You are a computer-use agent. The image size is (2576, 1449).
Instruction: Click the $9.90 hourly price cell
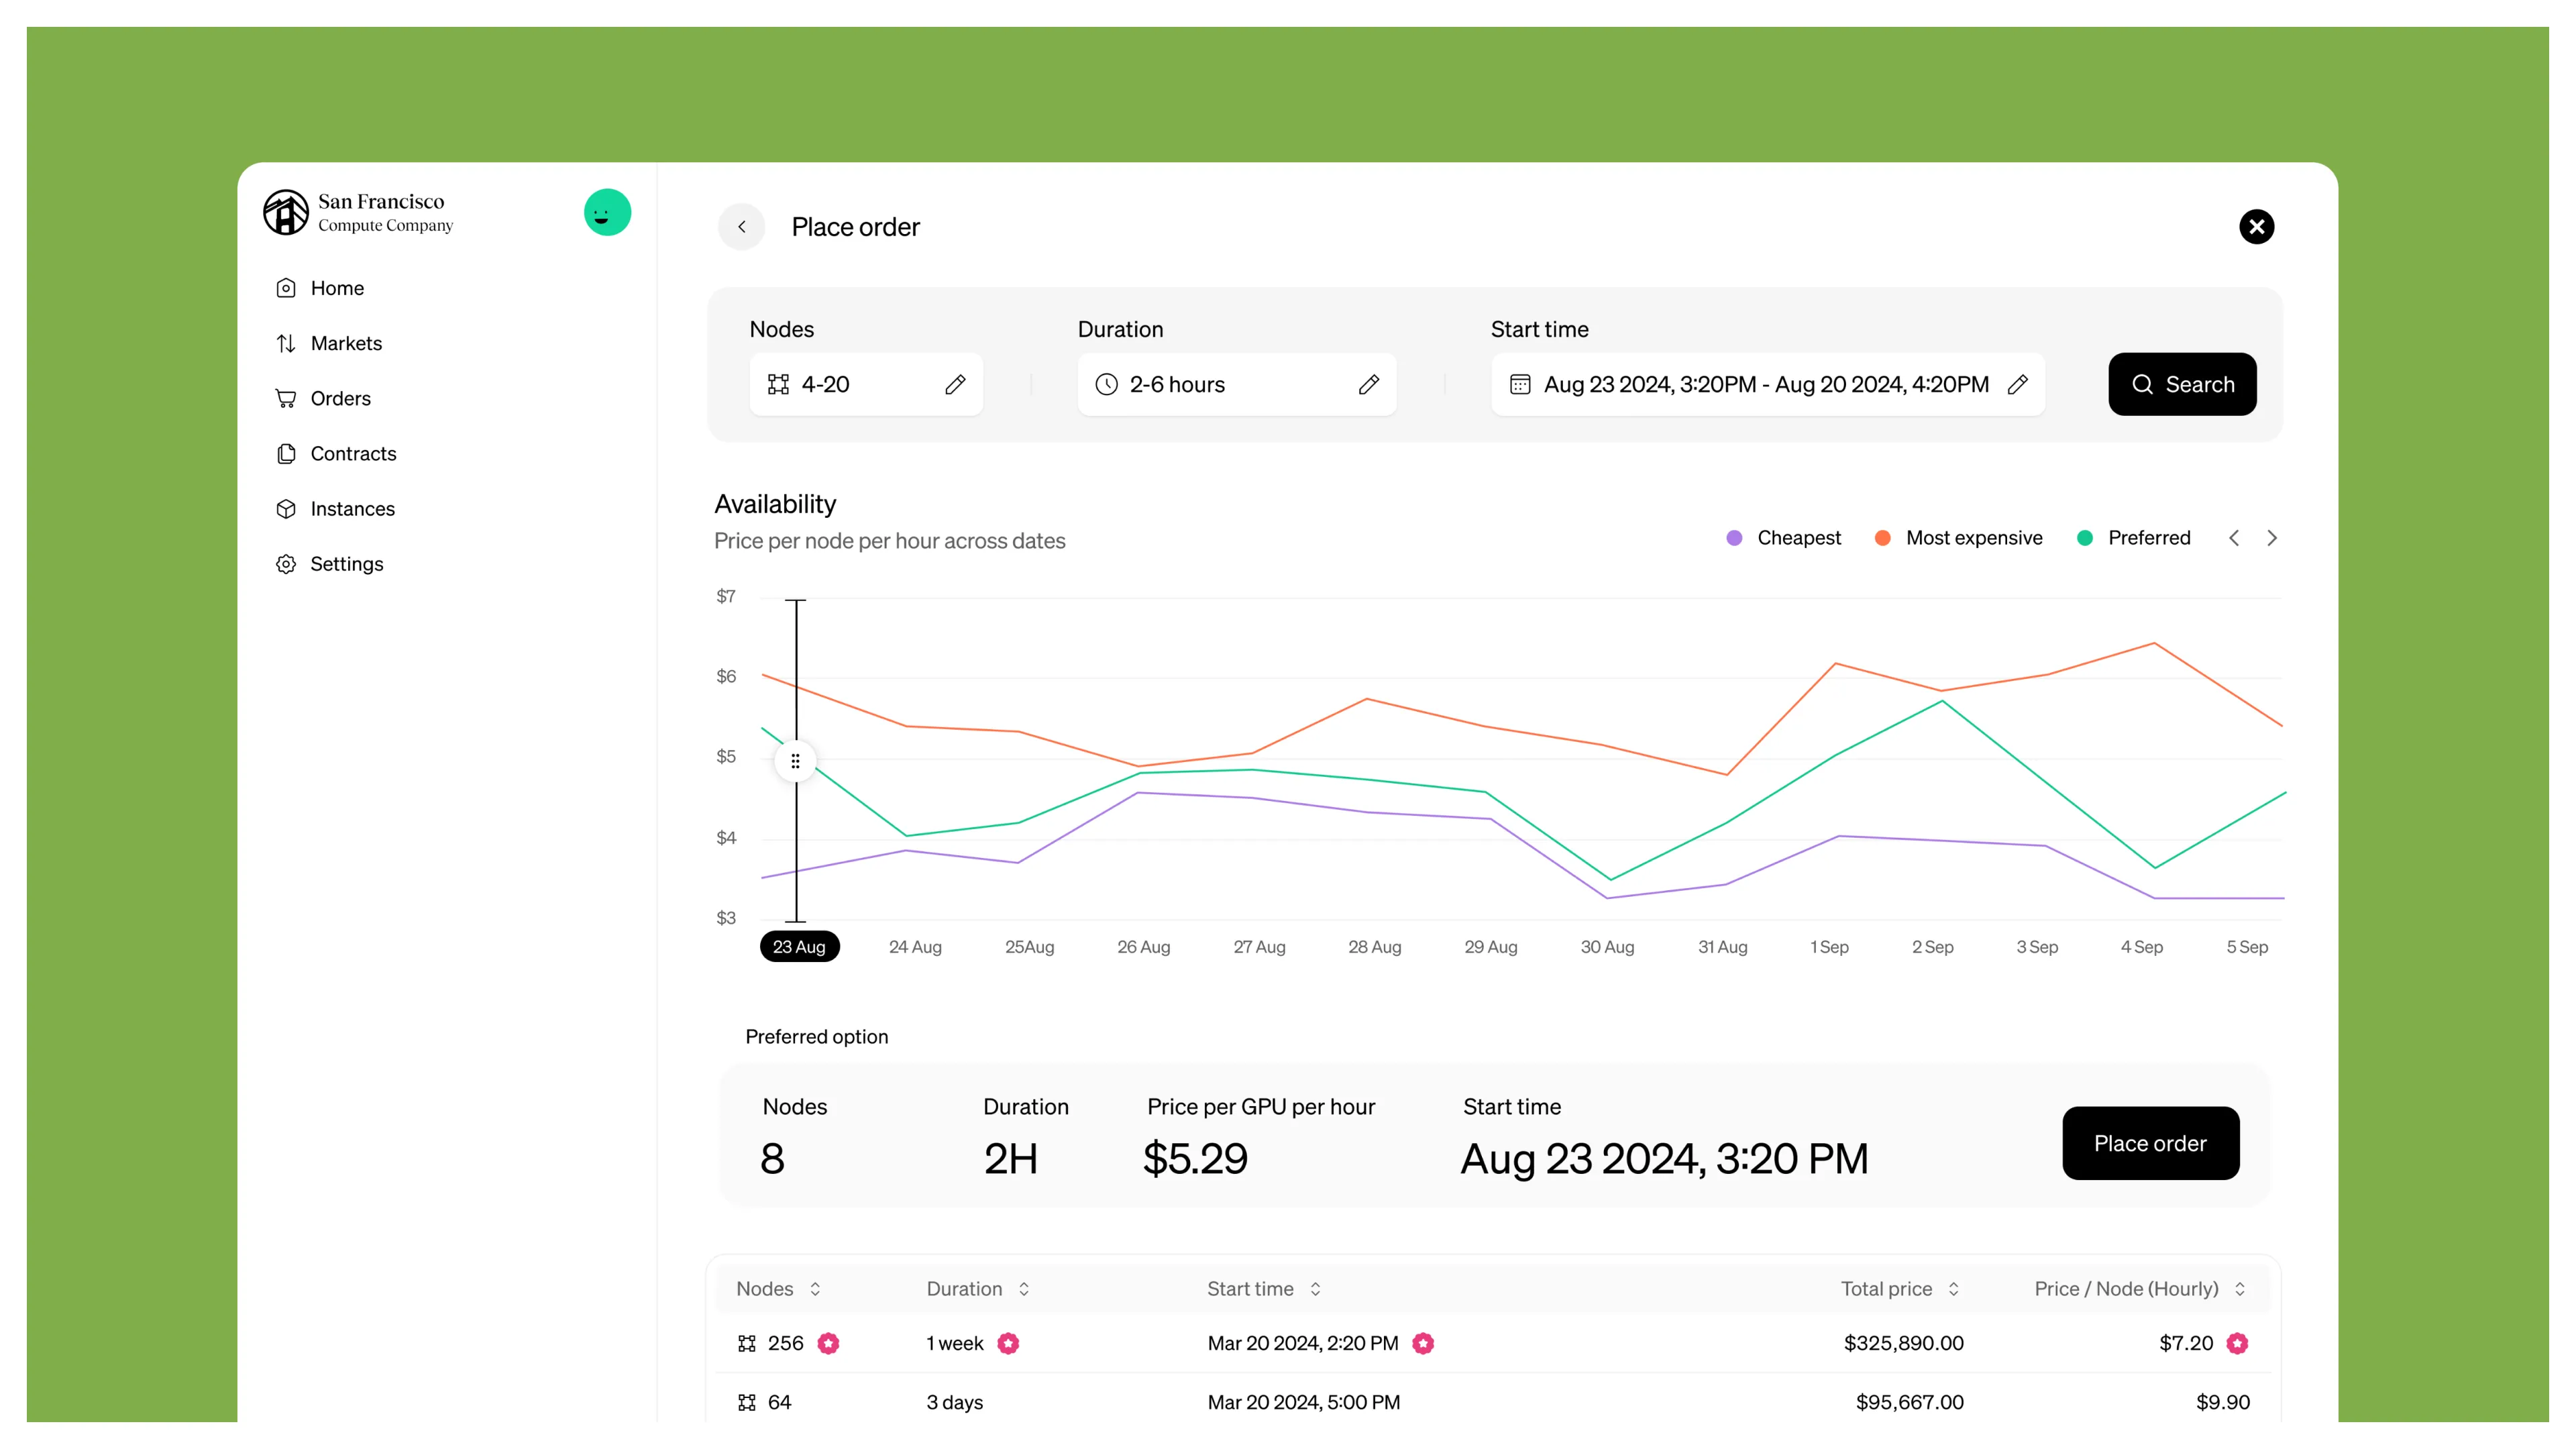pos(2222,1402)
